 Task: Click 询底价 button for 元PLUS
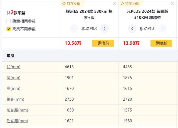(x=161, y=43)
